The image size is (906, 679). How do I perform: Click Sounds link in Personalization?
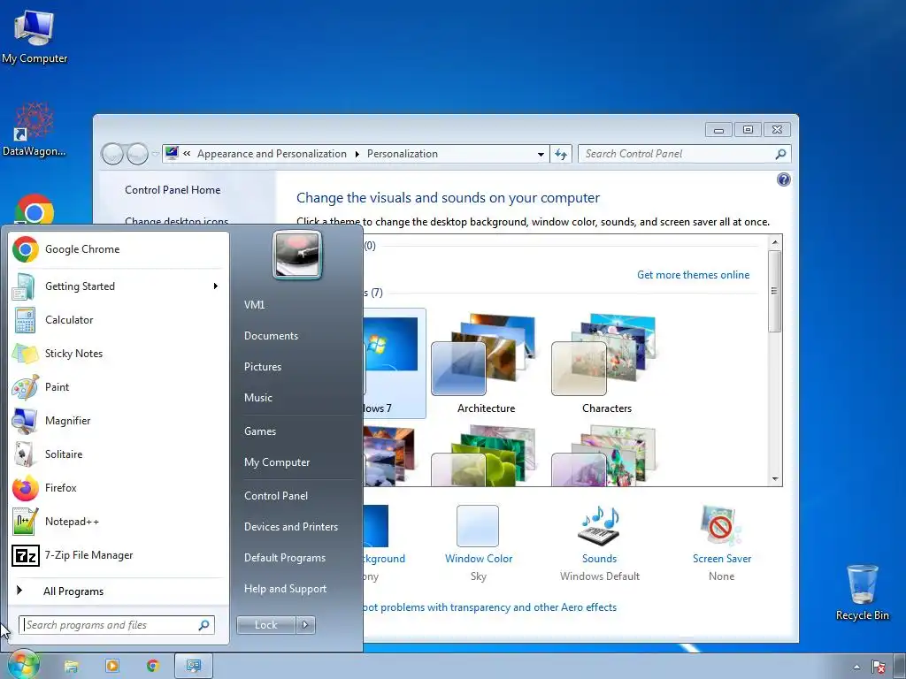tap(599, 559)
